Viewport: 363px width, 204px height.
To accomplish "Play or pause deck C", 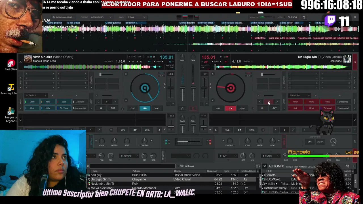I will (x=135, y=130).
